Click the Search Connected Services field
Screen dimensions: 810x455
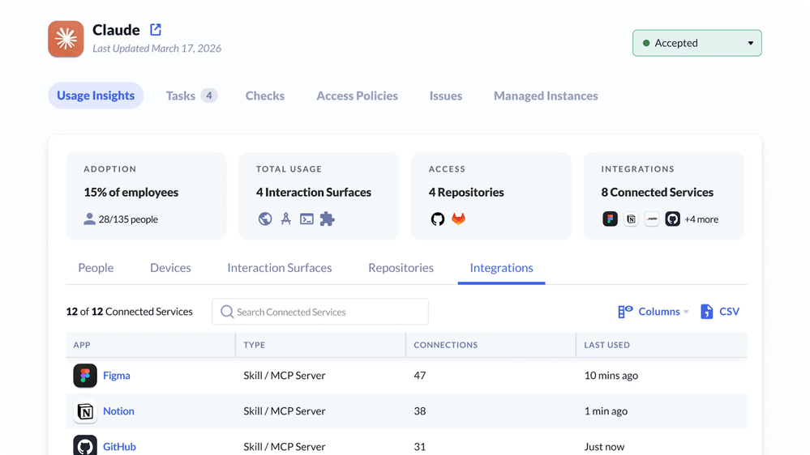[320, 312]
